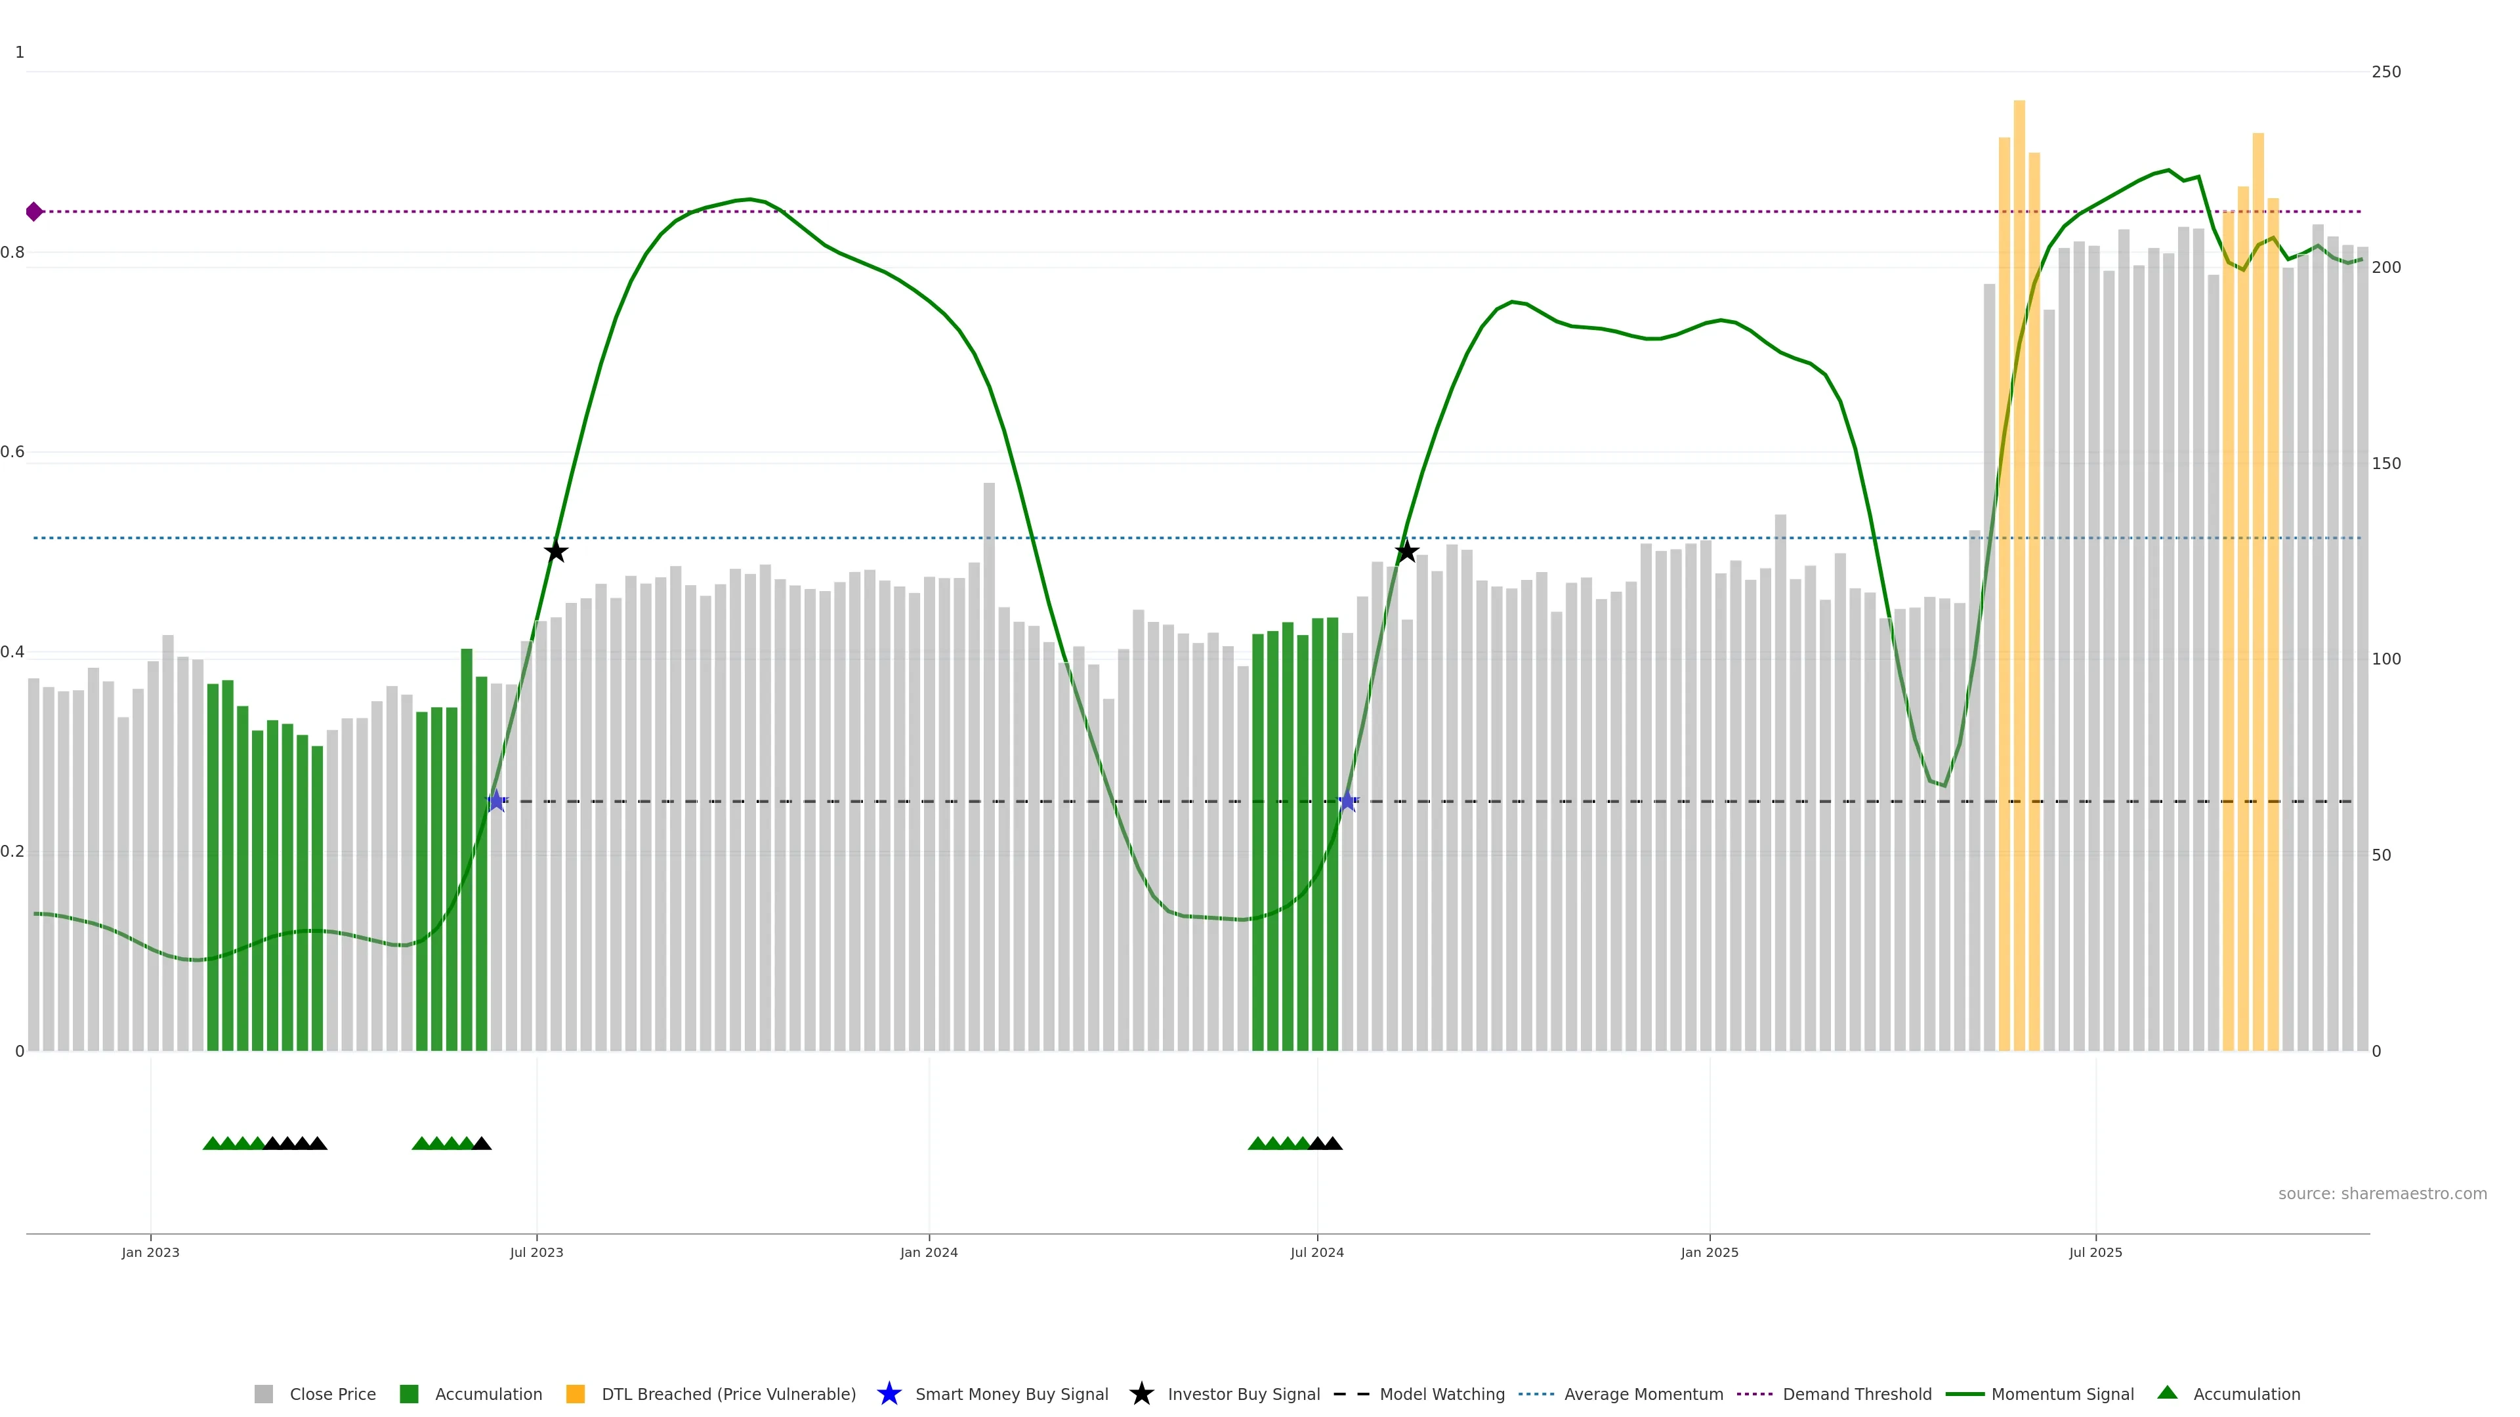Click the green triangle icon in legend
The image size is (2520, 1417).
(x=2167, y=1393)
